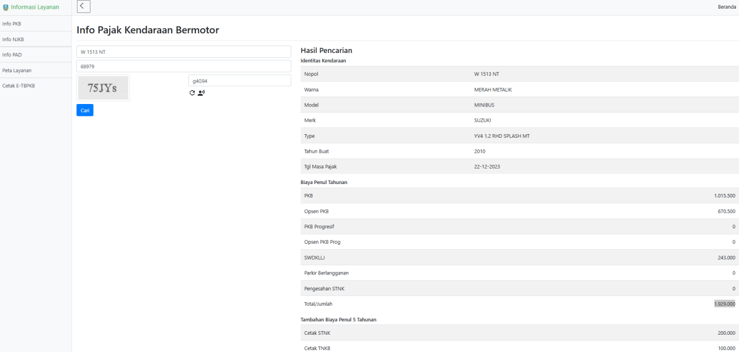Click the input field containing 68979

point(184,66)
